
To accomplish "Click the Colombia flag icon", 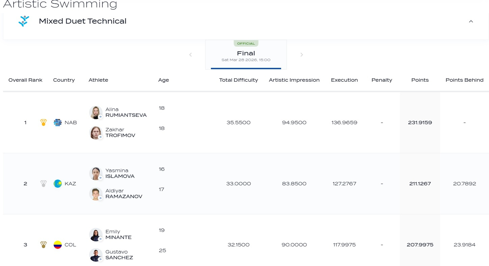I will click(58, 245).
